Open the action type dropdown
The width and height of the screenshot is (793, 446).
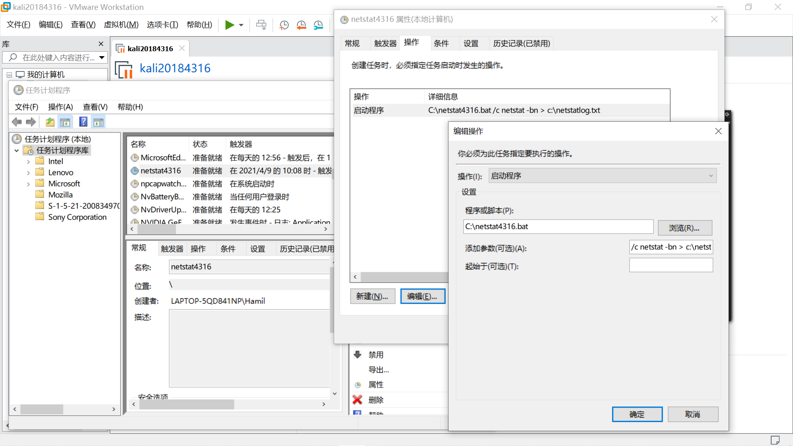pos(602,176)
